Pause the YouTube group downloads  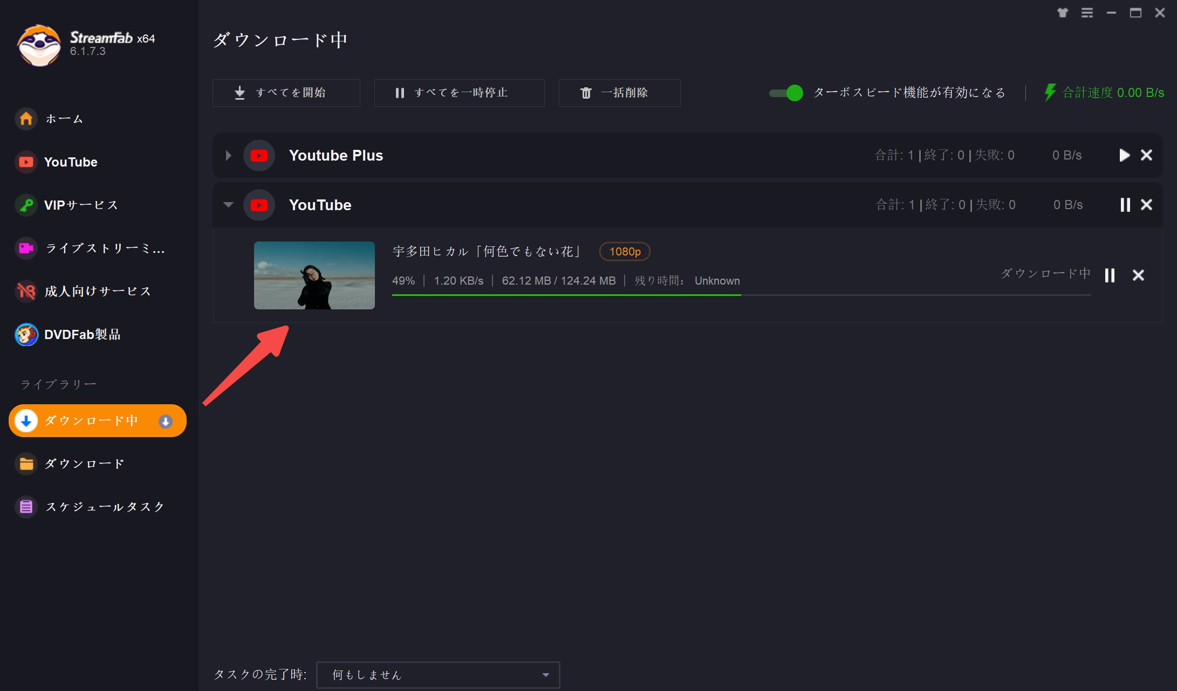(1125, 205)
